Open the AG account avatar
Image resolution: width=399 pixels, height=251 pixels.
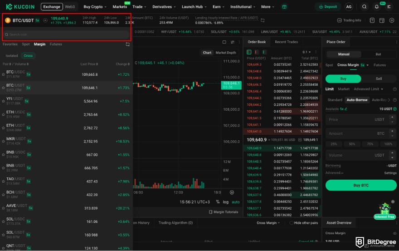coord(349,7)
